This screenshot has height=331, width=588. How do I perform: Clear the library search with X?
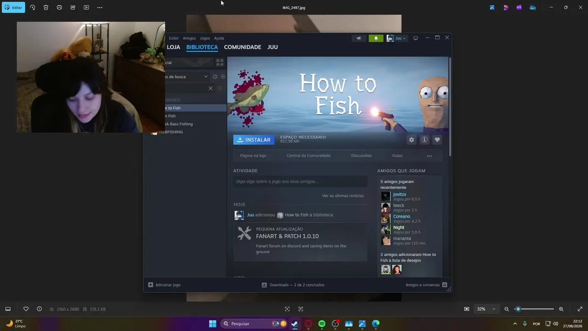210,88
